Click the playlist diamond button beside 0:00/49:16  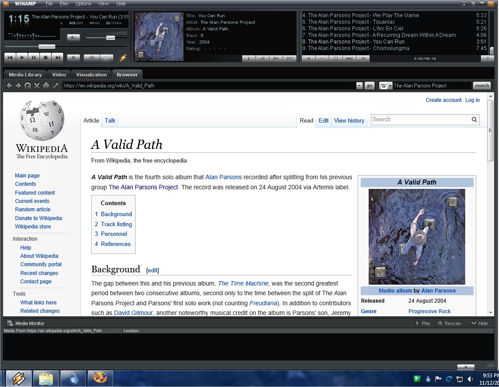point(487,58)
